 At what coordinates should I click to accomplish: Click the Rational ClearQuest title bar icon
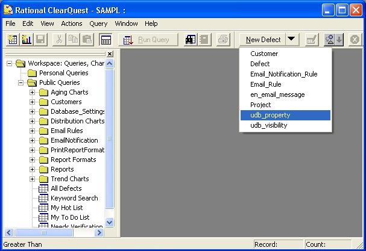point(8,10)
